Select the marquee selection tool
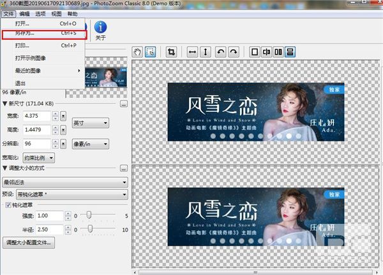The width and height of the screenshot is (383, 275). pos(151,52)
